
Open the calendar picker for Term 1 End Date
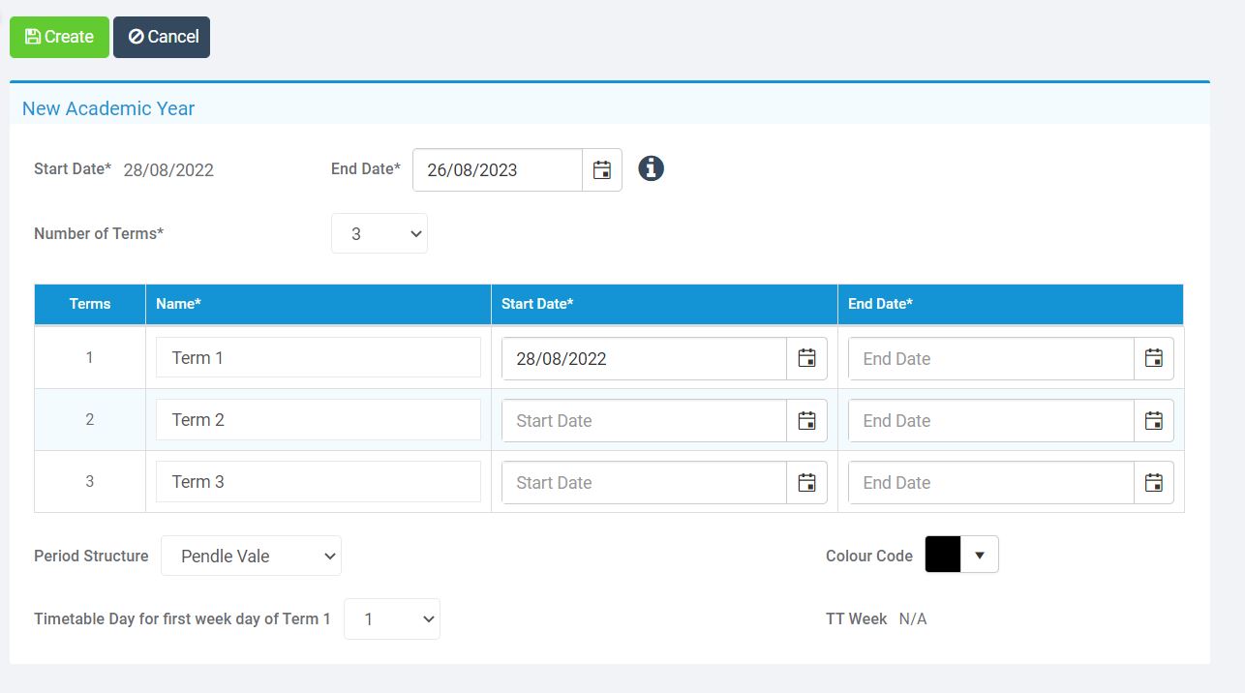(x=1154, y=357)
